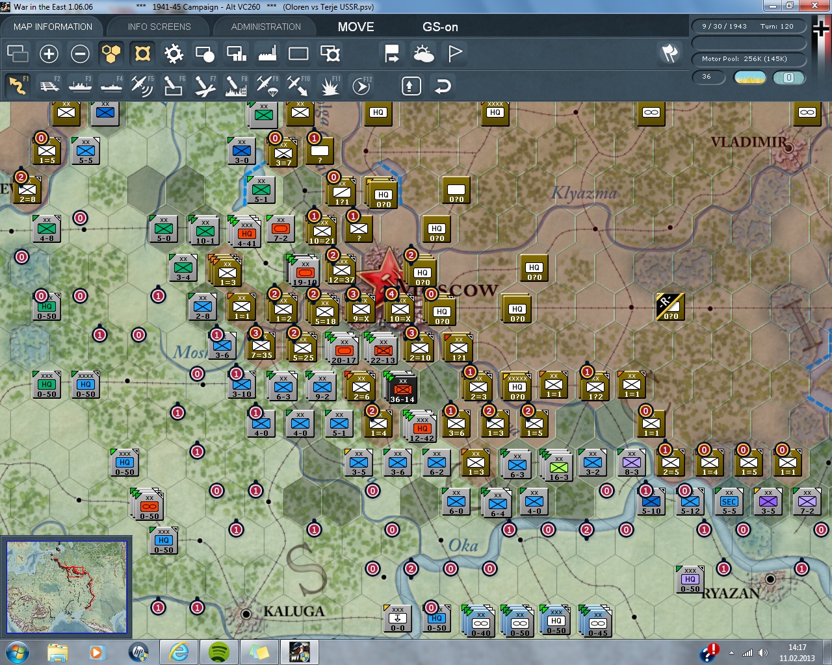Click the War in the East taskbar icon
This screenshot has width=832, height=665.
[300, 652]
